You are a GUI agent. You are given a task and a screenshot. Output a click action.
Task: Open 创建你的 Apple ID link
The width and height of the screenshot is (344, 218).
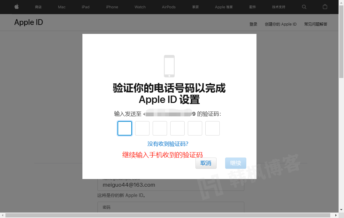[280, 24]
